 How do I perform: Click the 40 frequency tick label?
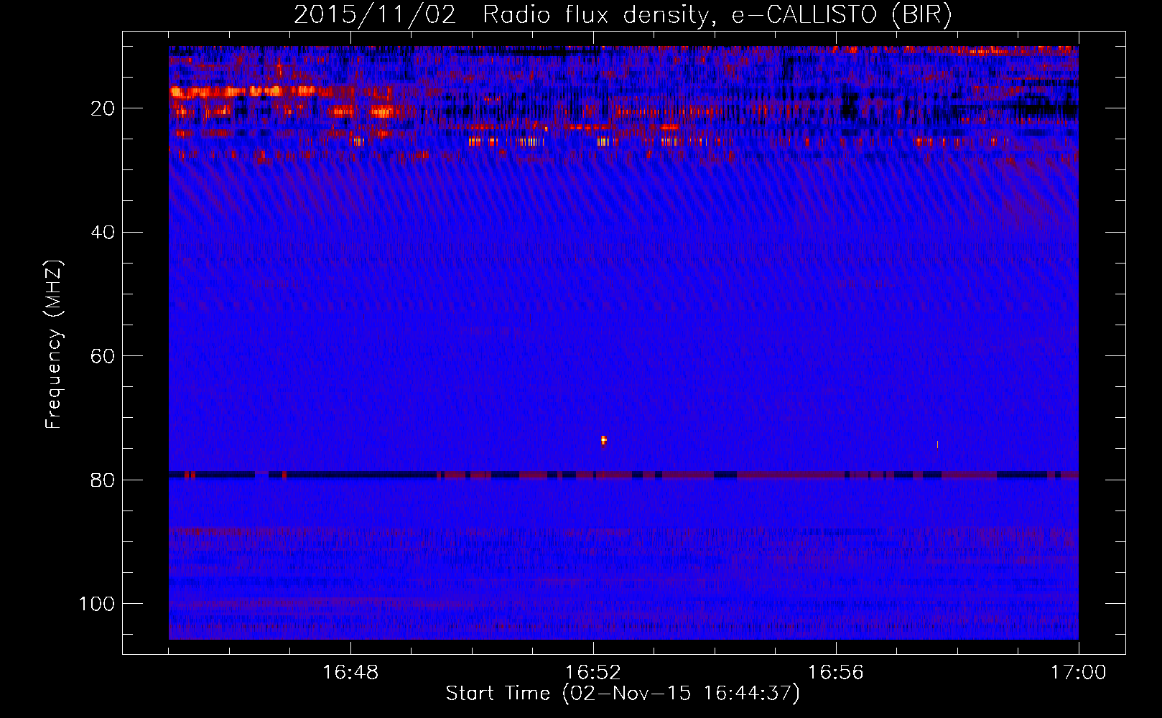(103, 233)
